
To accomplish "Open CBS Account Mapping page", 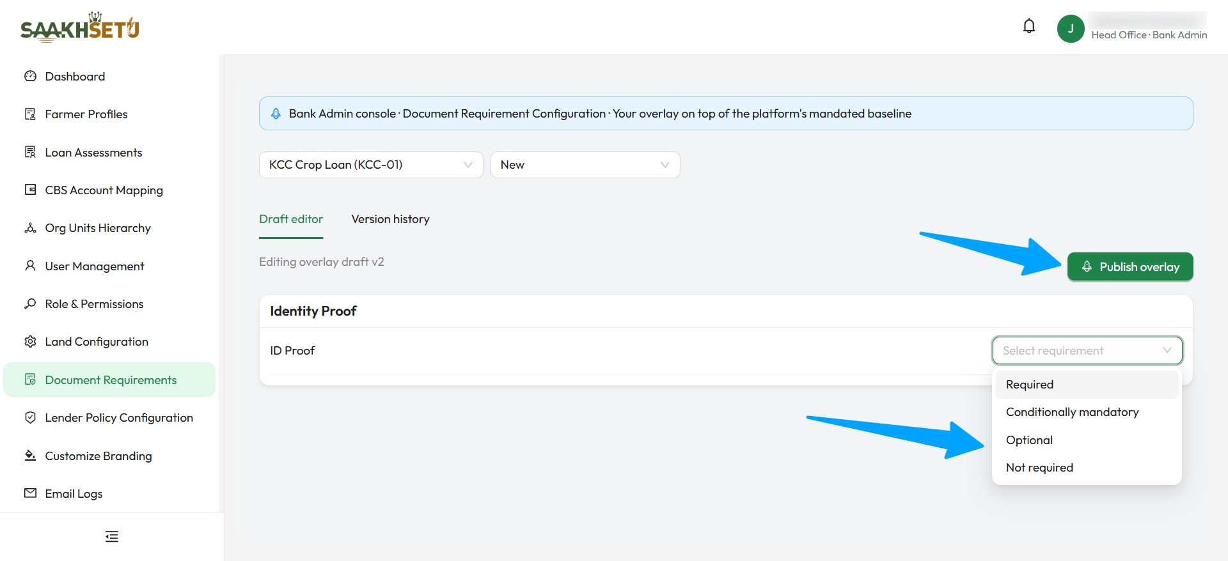I will [x=109, y=190].
